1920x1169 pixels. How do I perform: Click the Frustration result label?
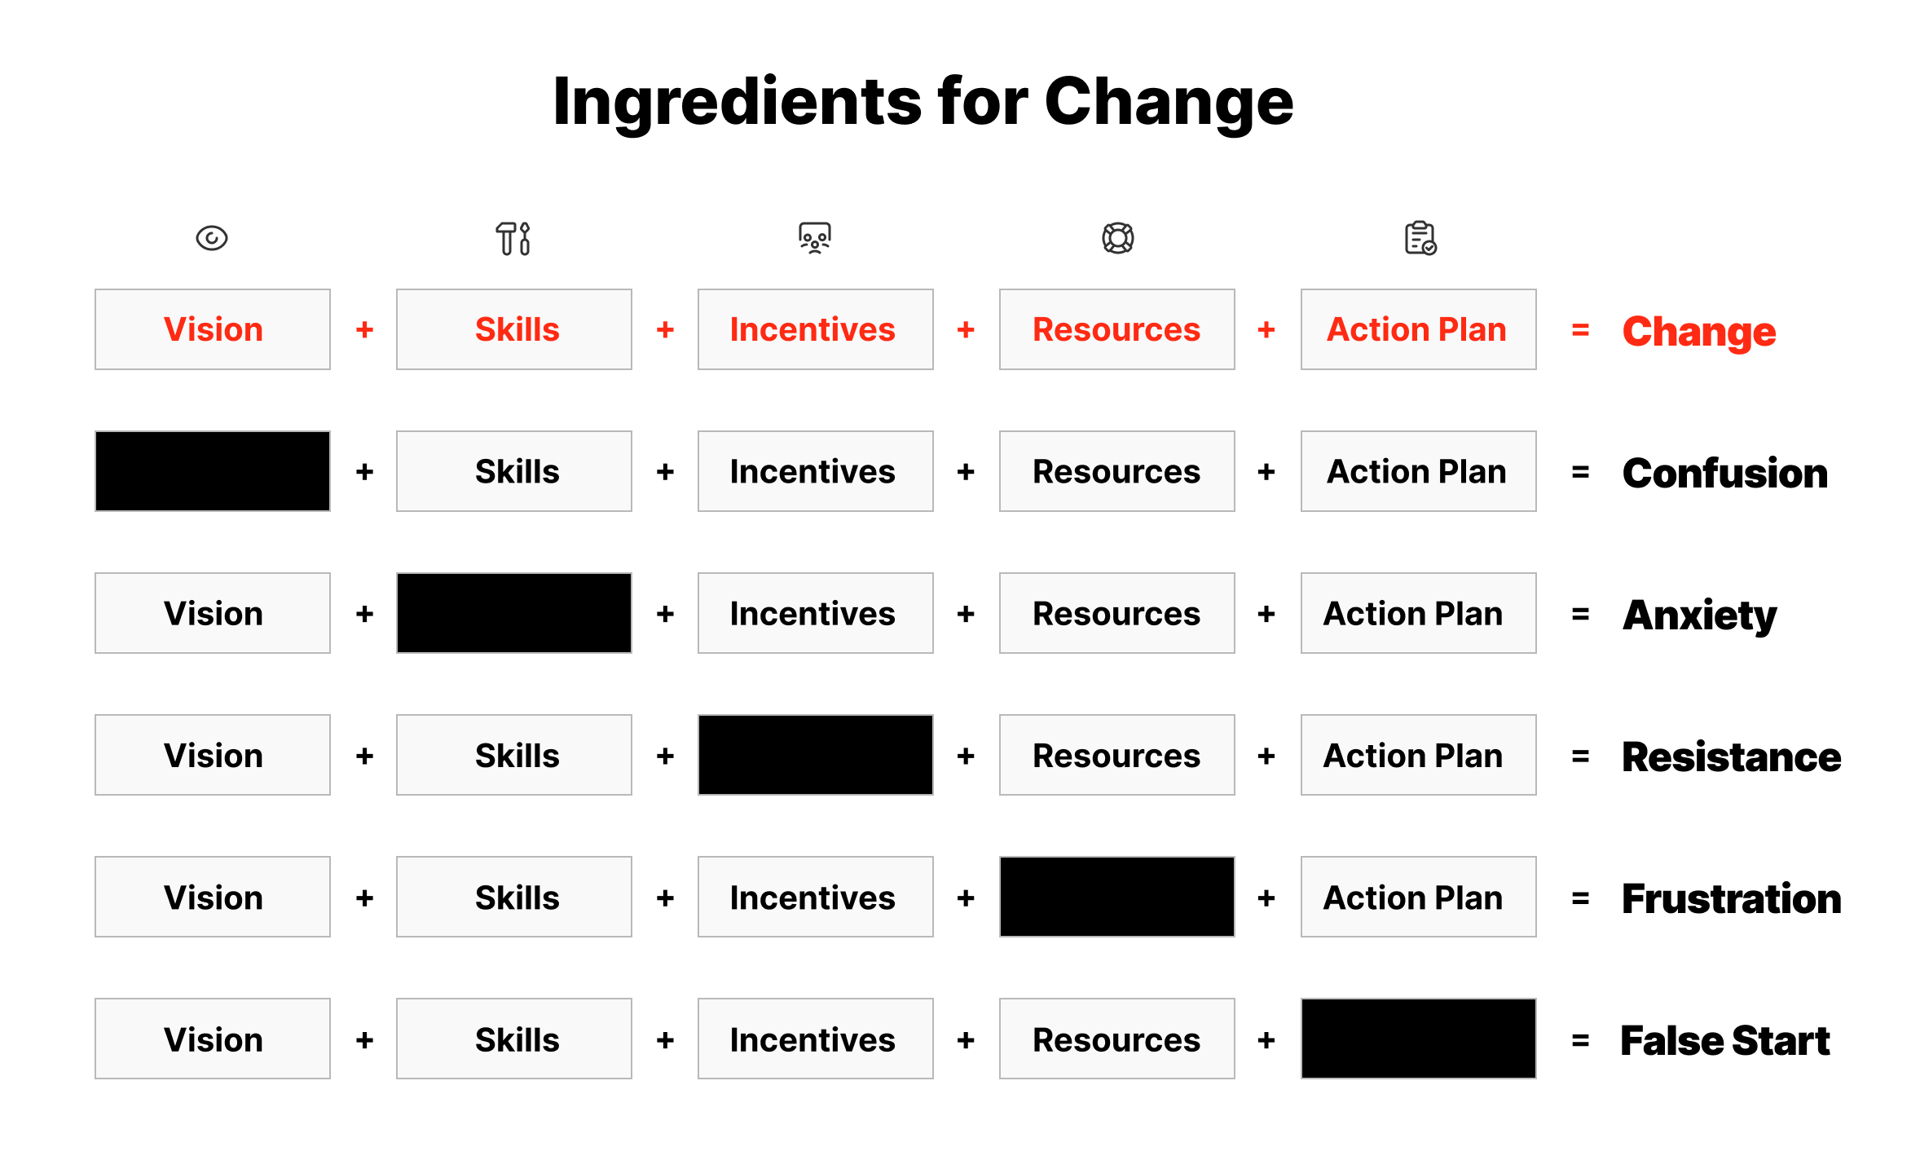(x=1731, y=898)
